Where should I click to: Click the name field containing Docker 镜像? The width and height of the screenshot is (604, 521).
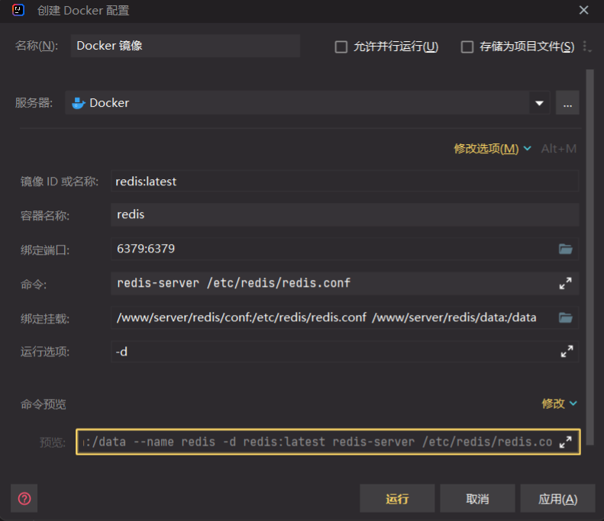pyautogui.click(x=186, y=46)
